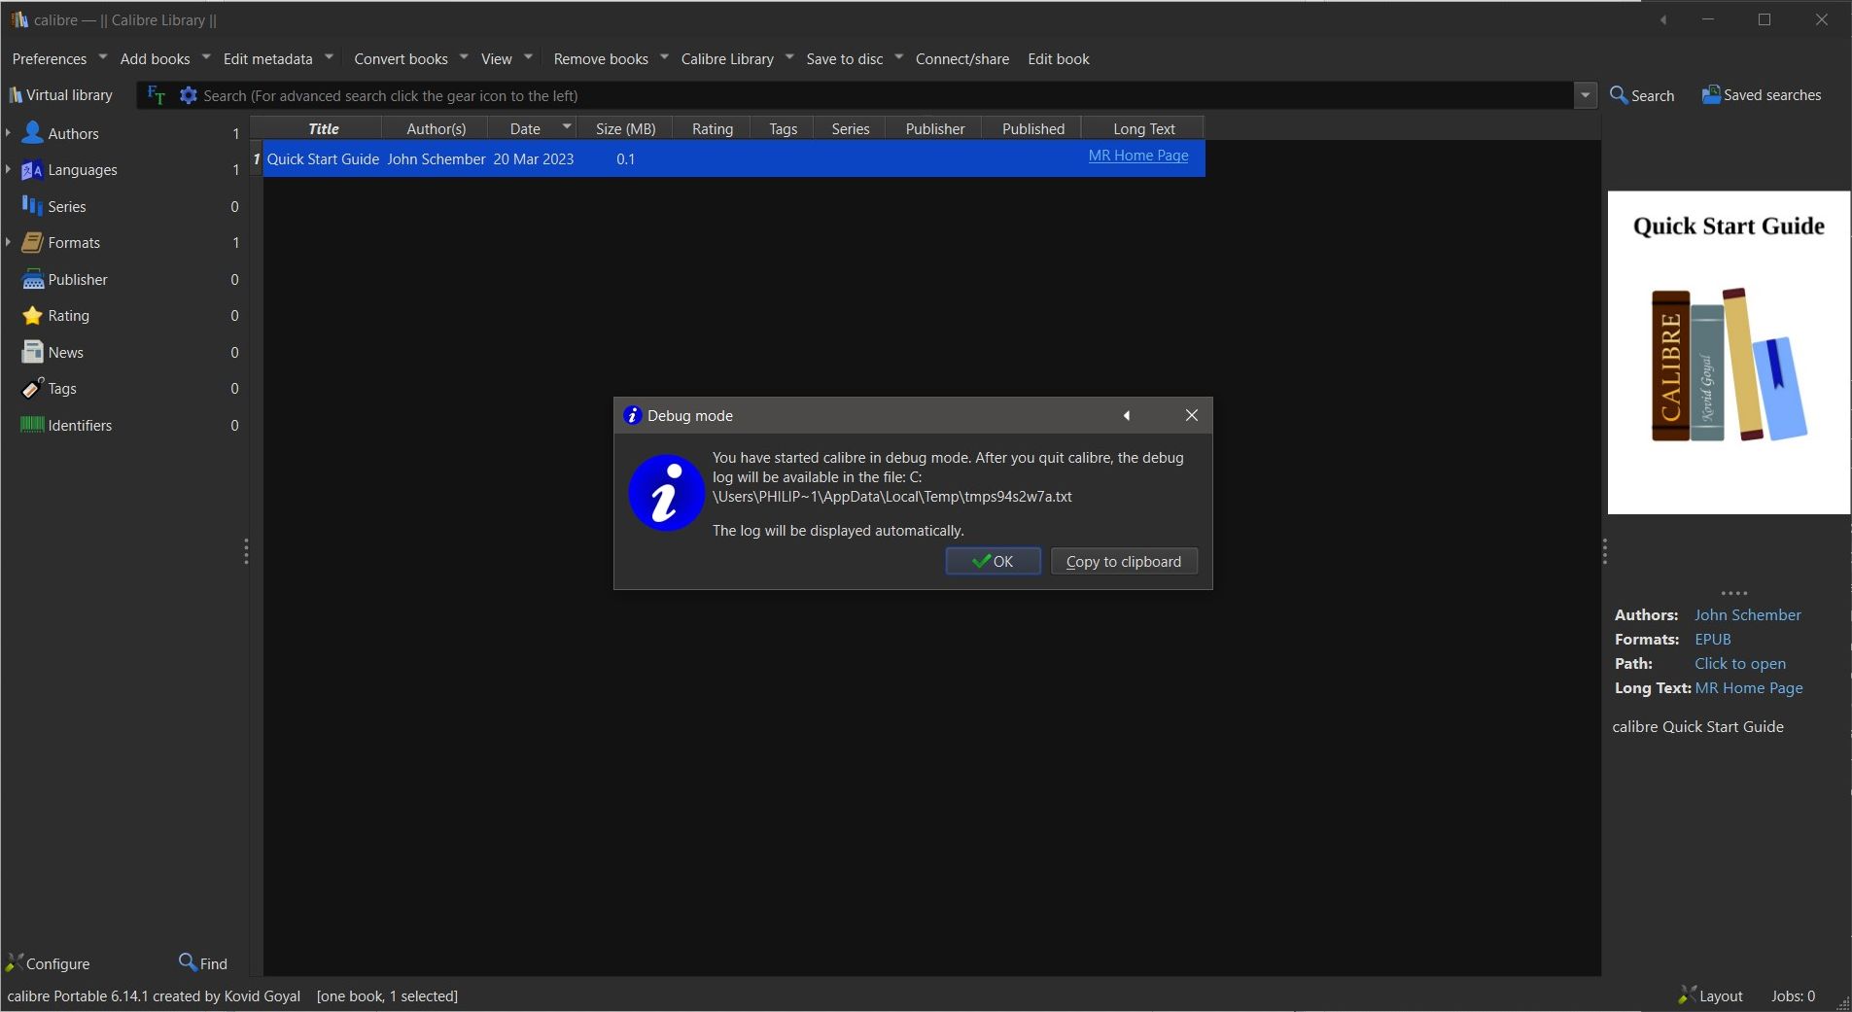Click the Languages icon in Tag browser
1852x1012 pixels.
(33, 170)
